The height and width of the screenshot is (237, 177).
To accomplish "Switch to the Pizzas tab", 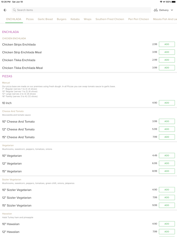I will (30, 19).
